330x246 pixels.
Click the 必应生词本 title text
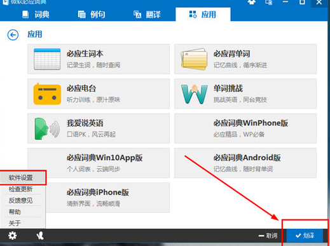pos(85,53)
